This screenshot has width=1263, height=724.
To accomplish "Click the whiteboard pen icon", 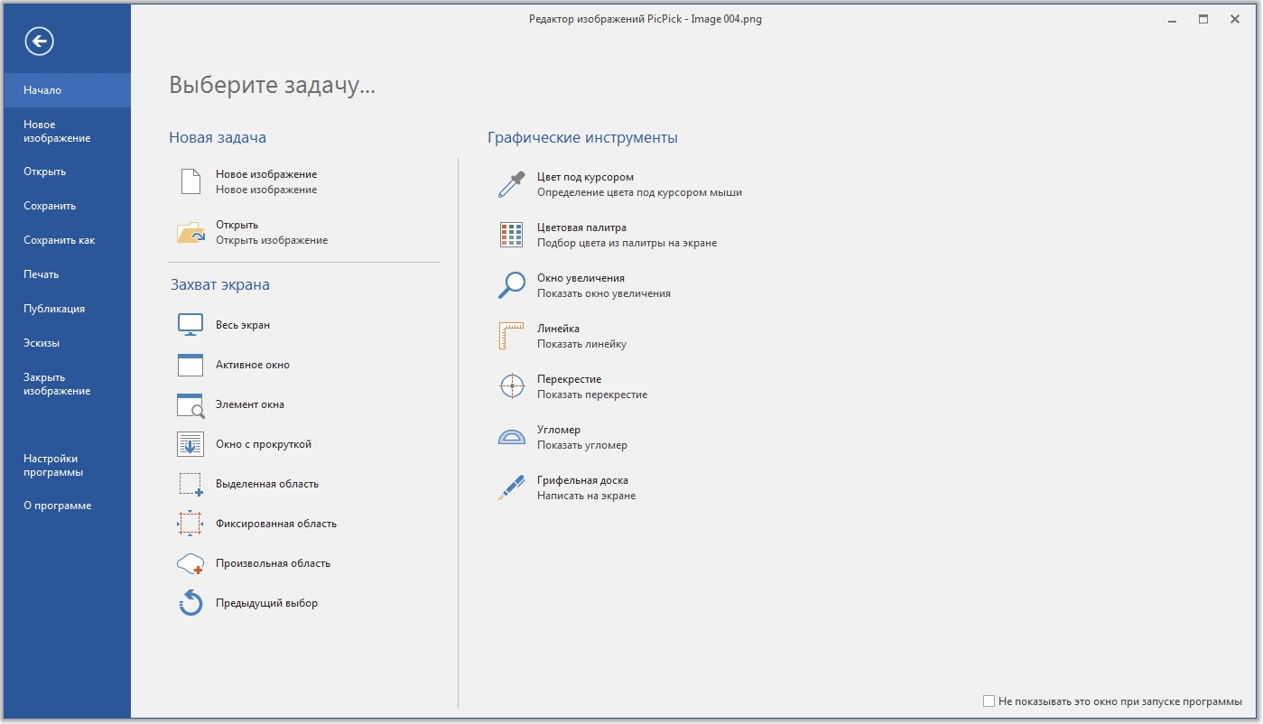I will pyautogui.click(x=512, y=487).
